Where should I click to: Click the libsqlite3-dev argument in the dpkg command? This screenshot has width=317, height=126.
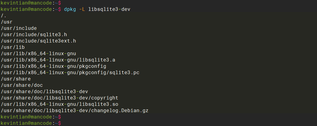[x=109, y=9]
